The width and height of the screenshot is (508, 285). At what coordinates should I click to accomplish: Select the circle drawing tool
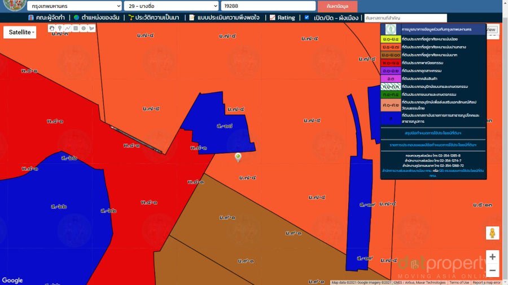(x=83, y=28)
